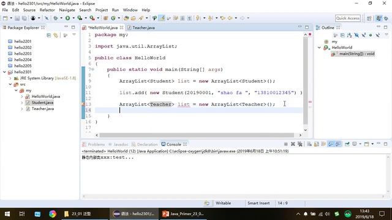Collapse the hello2301 project node
Image resolution: width=392 pixels, height=220 pixels.
coord(4,72)
